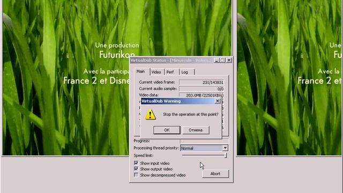Enable Show decompressed video checkbox

pos(136,175)
